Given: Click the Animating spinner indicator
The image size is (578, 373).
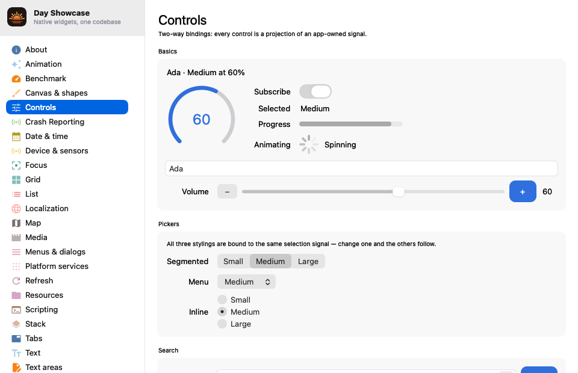Looking at the screenshot, I should tap(308, 144).
